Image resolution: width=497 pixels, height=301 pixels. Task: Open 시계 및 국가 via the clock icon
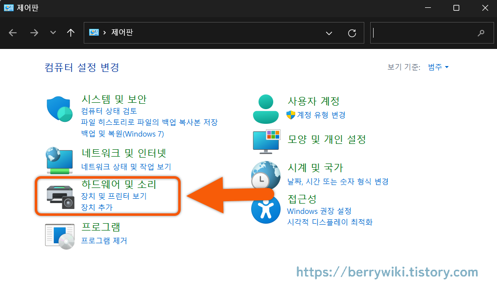click(x=266, y=174)
